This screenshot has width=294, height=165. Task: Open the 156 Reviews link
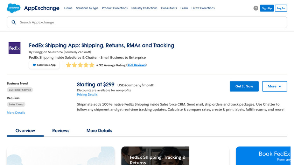tap(136, 65)
